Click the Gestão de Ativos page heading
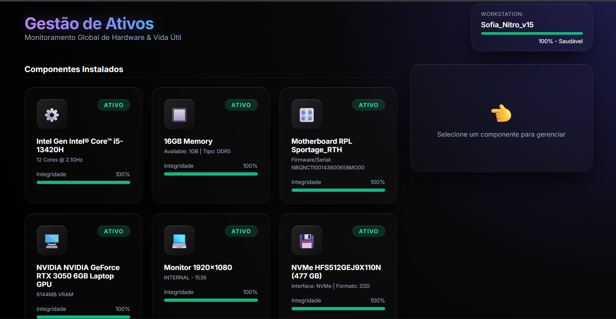616x319 pixels. tap(89, 24)
